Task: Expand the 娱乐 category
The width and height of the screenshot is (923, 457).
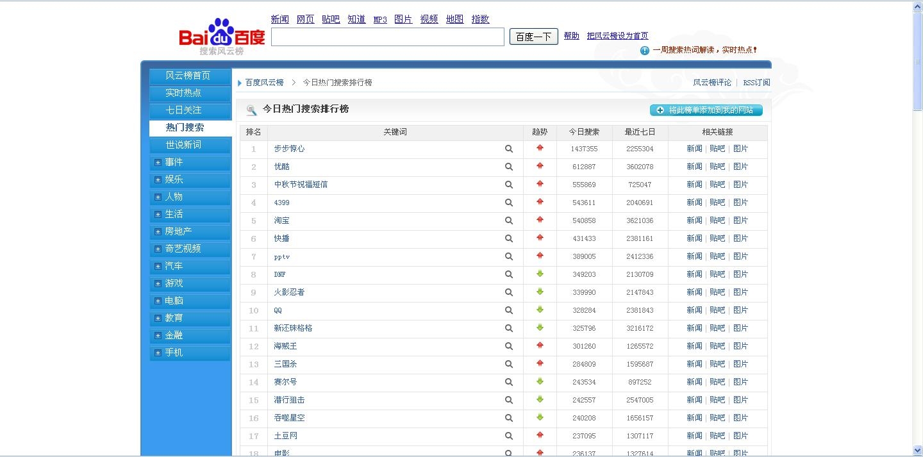Action: (158, 180)
